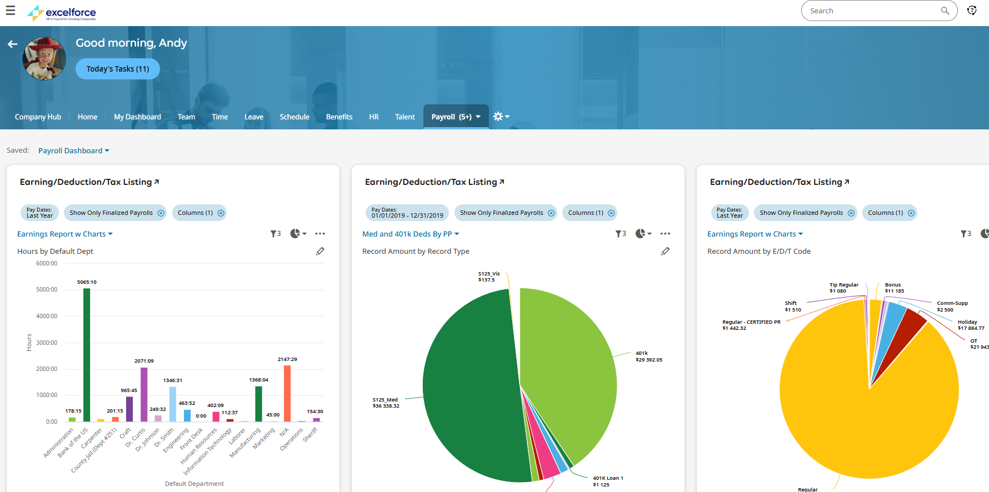Select the Team tab
This screenshot has height=492, width=989.
[x=186, y=117]
